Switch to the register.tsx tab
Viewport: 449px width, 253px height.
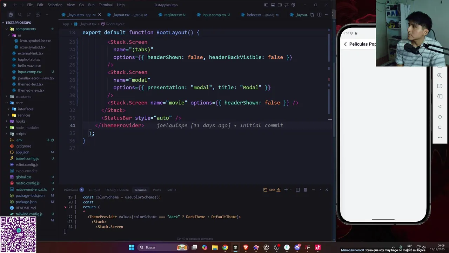[x=172, y=15]
